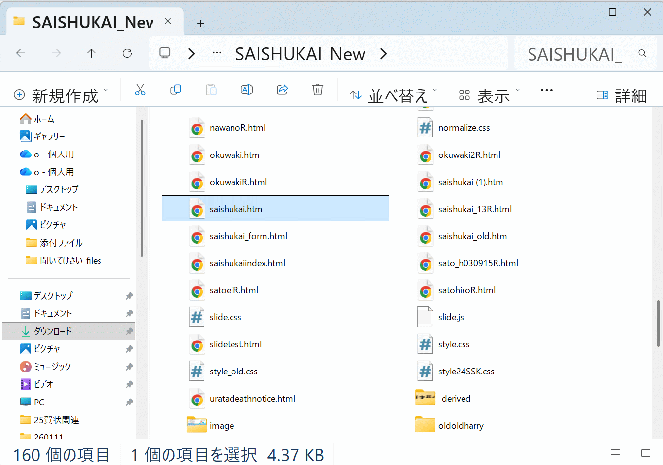Screen dimensions: 663x465
Task: Open the 表示 view dropdown
Action: point(489,95)
